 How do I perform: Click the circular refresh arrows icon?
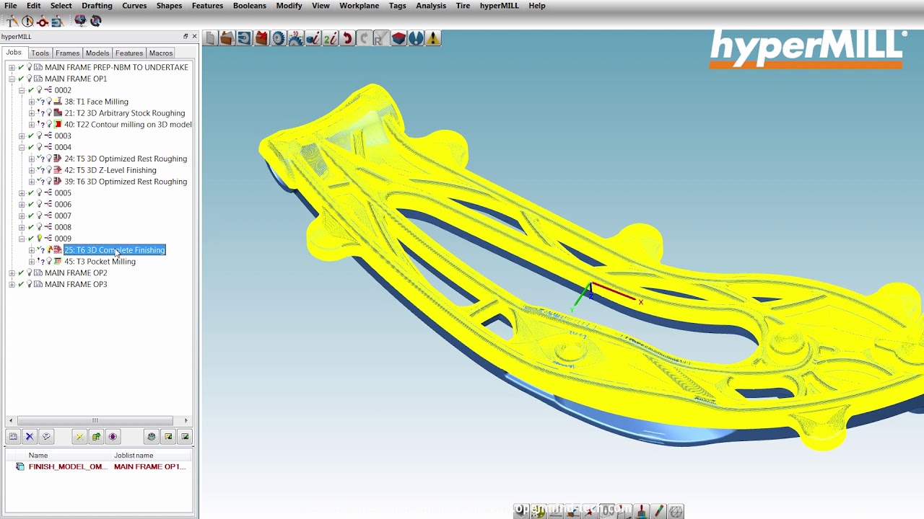pyautogui.click(x=95, y=21)
